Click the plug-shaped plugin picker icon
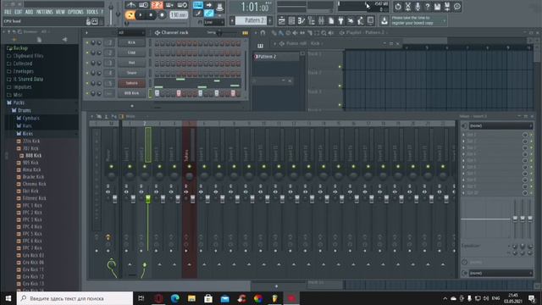The height and width of the screenshot is (305, 542). point(340,20)
